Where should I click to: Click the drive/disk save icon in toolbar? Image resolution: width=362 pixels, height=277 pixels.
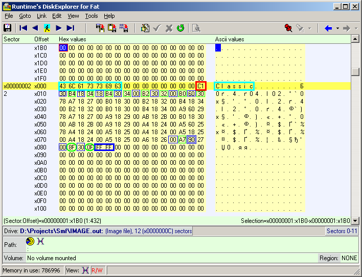8,28
